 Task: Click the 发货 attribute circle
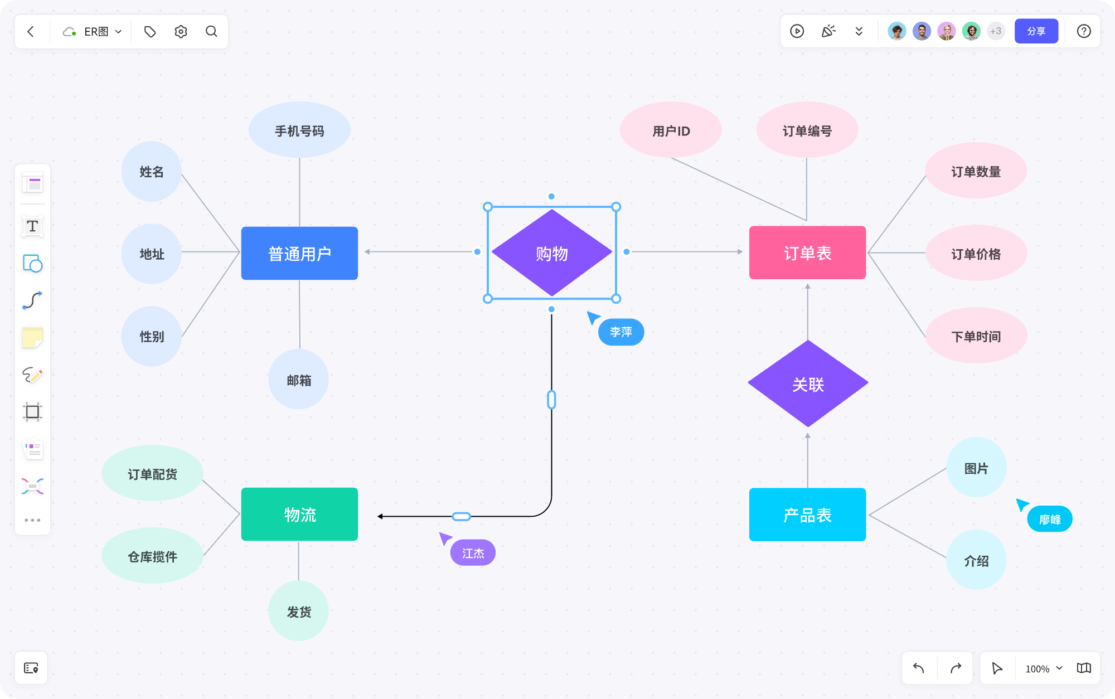299,611
